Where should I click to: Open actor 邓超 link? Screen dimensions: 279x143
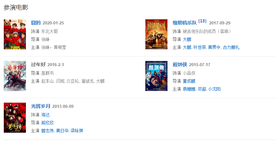click(x=202, y=89)
